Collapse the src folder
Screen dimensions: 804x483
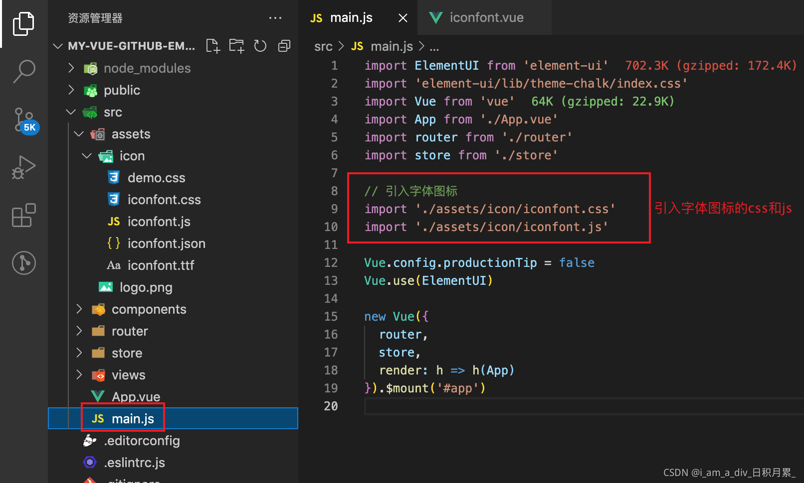click(71, 112)
